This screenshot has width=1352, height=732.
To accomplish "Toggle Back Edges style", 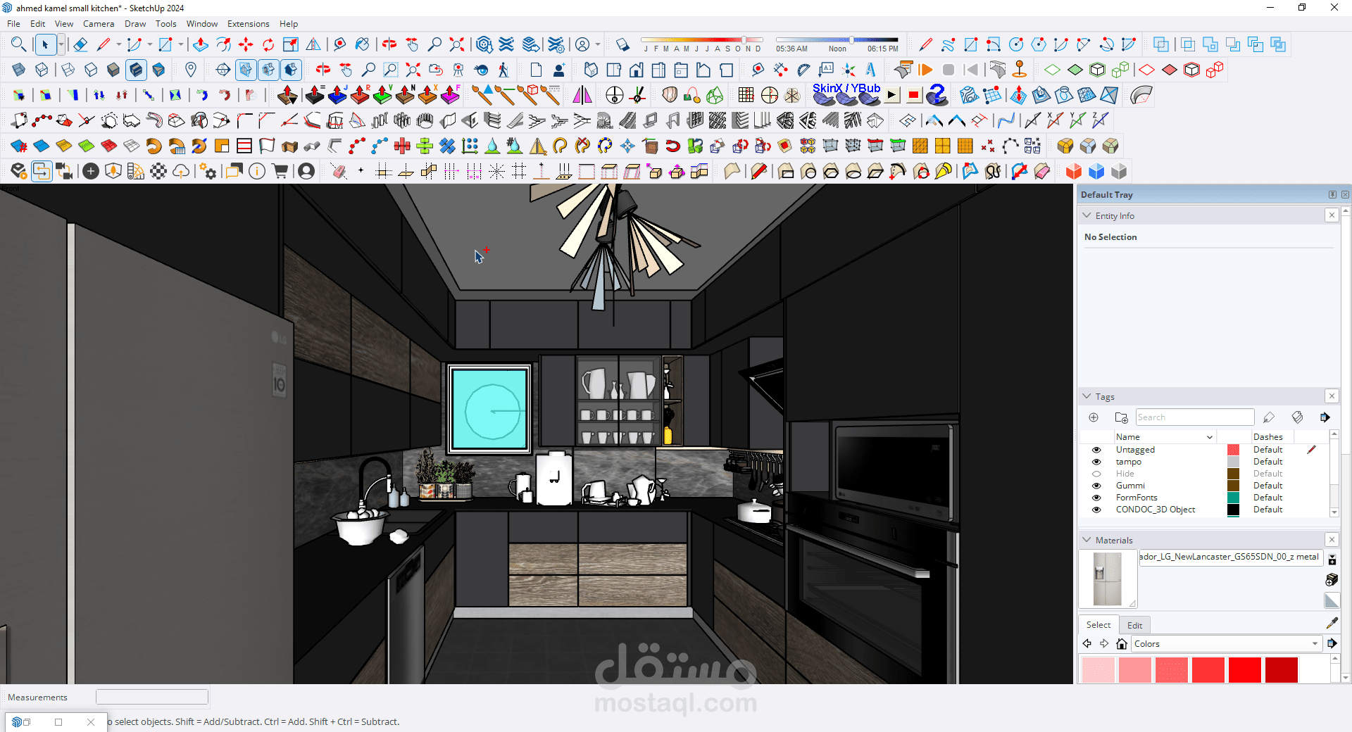I will pos(42,70).
